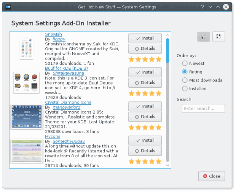The height and width of the screenshot is (192, 236).
Task: Click the list scrollbar down arrow
Action: point(167,165)
